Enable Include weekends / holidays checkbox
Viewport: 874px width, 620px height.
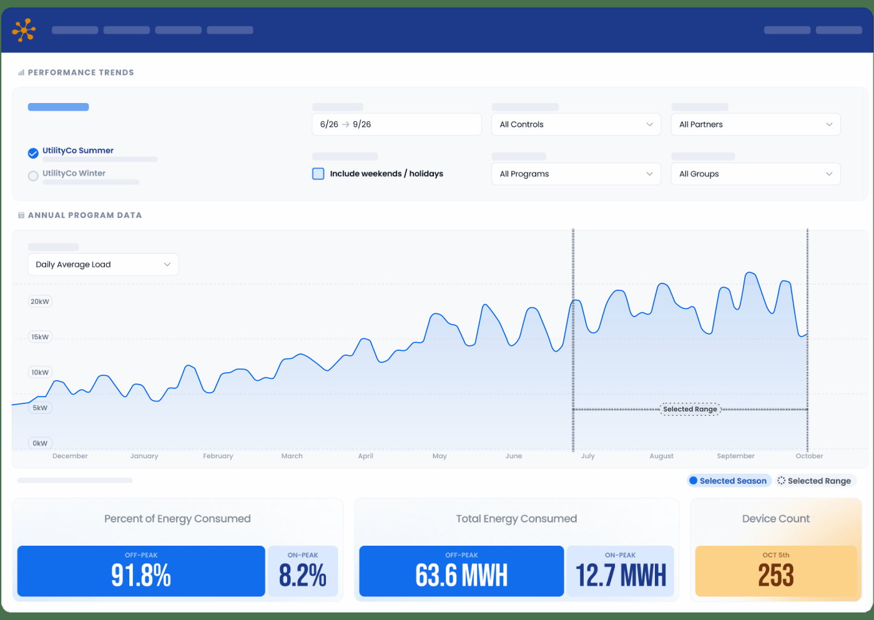pos(318,174)
